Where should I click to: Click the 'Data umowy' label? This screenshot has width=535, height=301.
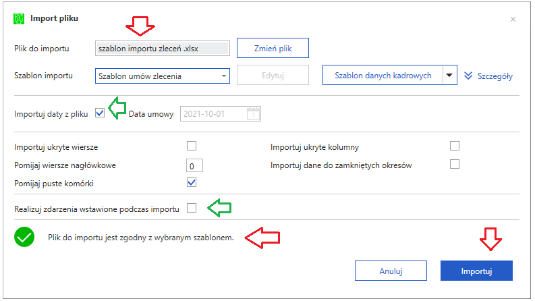[151, 114]
